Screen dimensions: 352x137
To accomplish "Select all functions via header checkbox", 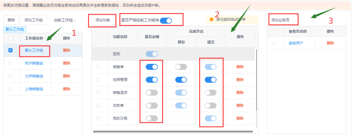I will [98, 37].
